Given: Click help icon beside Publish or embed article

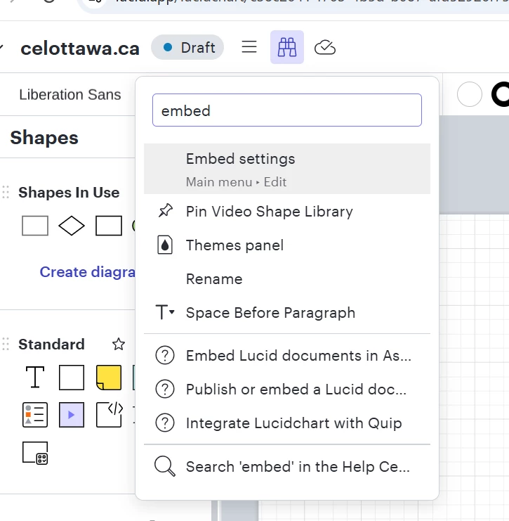Looking at the screenshot, I should pyautogui.click(x=165, y=389).
